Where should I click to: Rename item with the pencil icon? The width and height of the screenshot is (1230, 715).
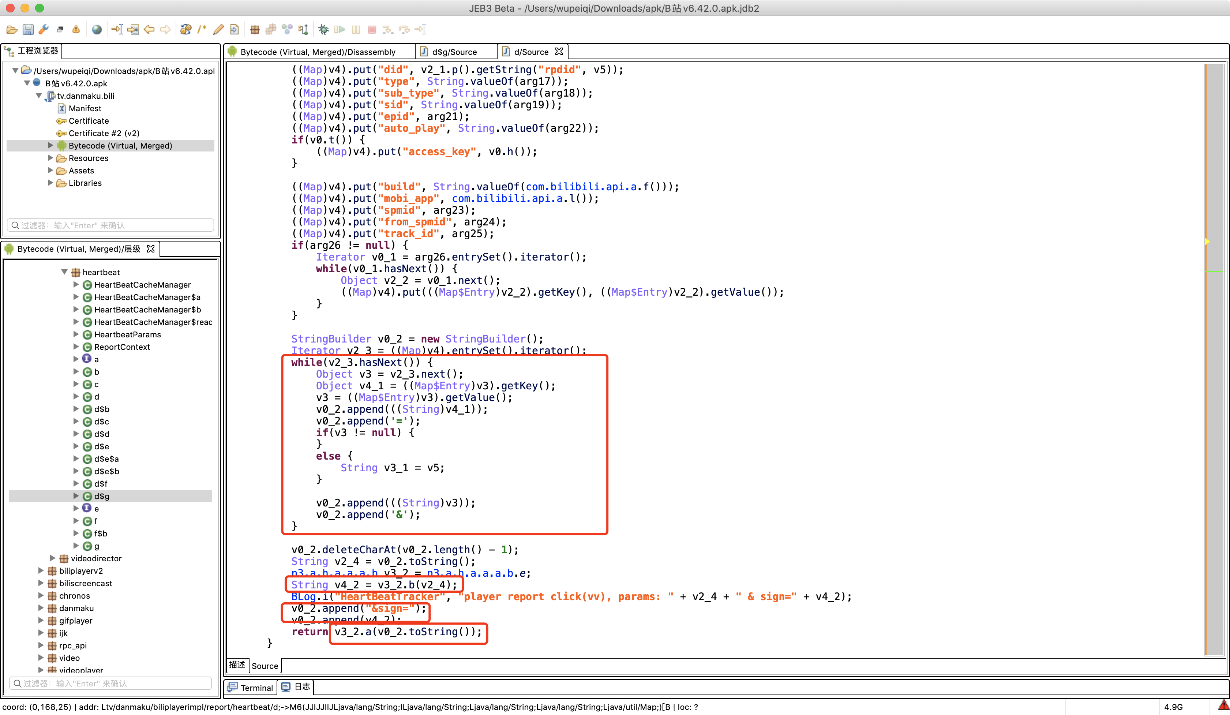(218, 30)
